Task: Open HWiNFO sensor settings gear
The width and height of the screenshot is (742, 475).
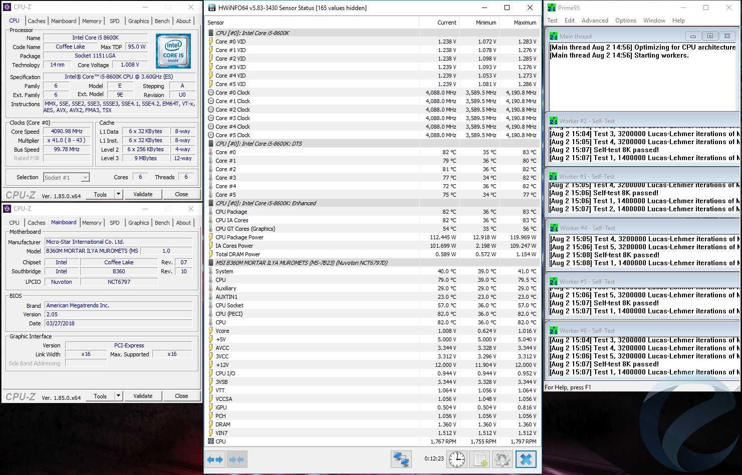Action: pos(502,459)
